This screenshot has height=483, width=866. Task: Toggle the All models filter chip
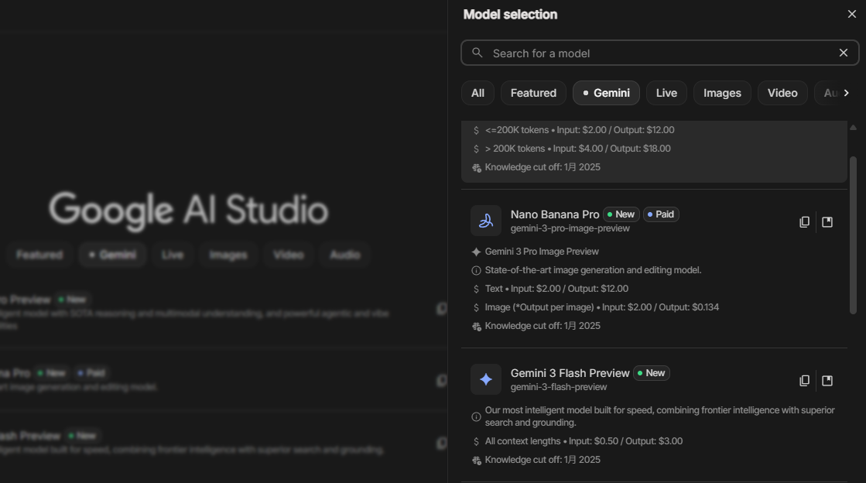coord(477,93)
